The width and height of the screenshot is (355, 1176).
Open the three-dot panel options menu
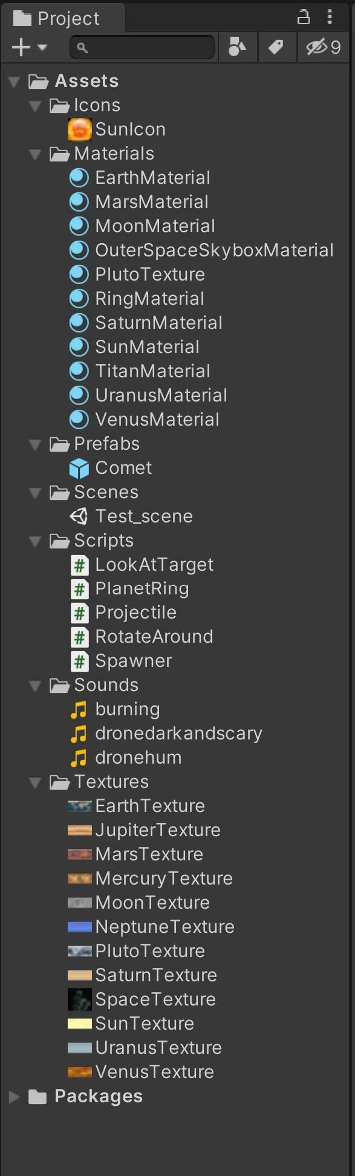pyautogui.click(x=330, y=17)
